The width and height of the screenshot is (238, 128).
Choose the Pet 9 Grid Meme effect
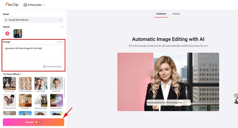click(25, 83)
